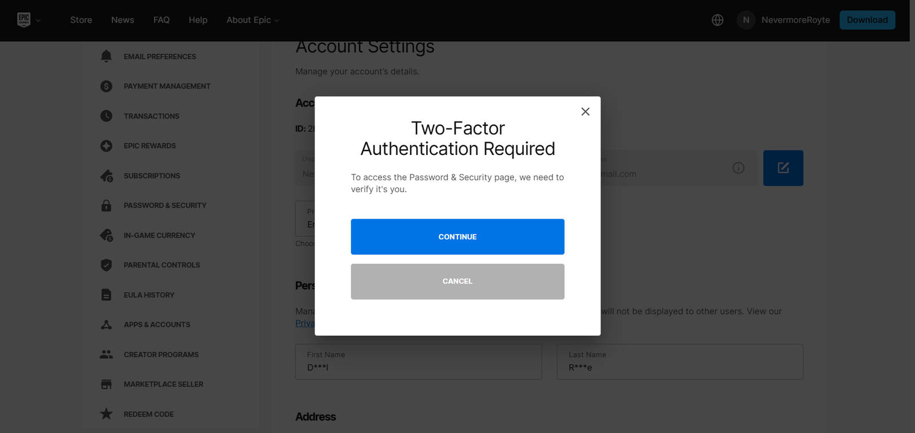Select the Payment Management dollar icon
The image size is (915, 433).
[x=106, y=86]
